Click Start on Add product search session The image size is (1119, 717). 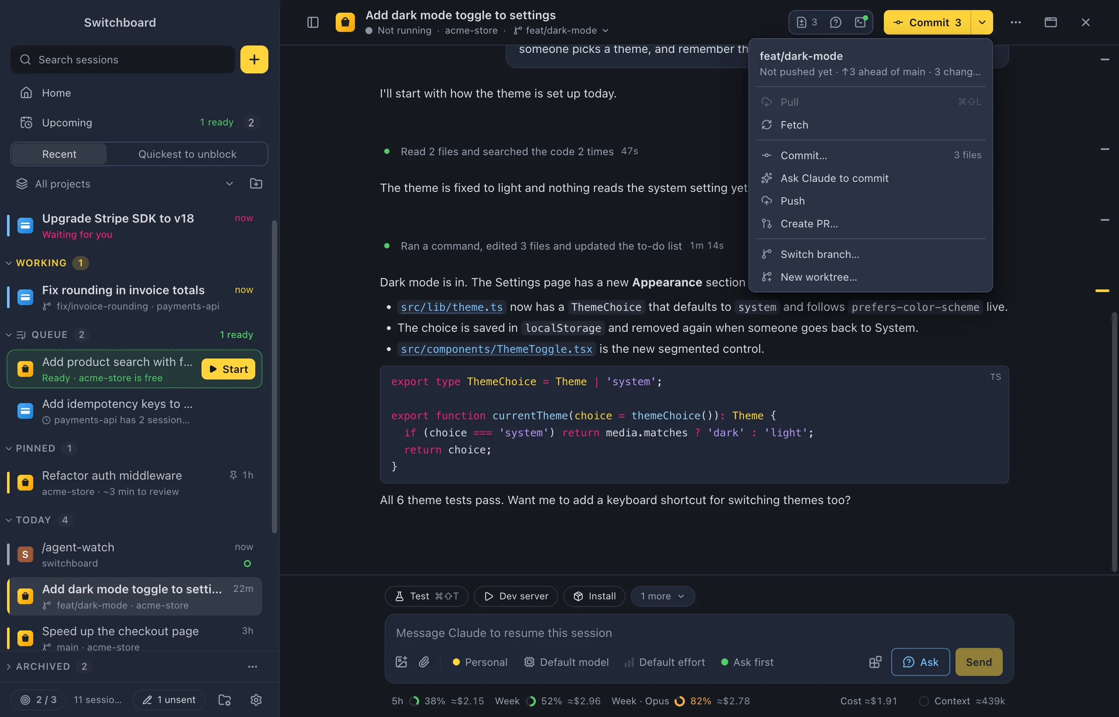click(x=228, y=369)
